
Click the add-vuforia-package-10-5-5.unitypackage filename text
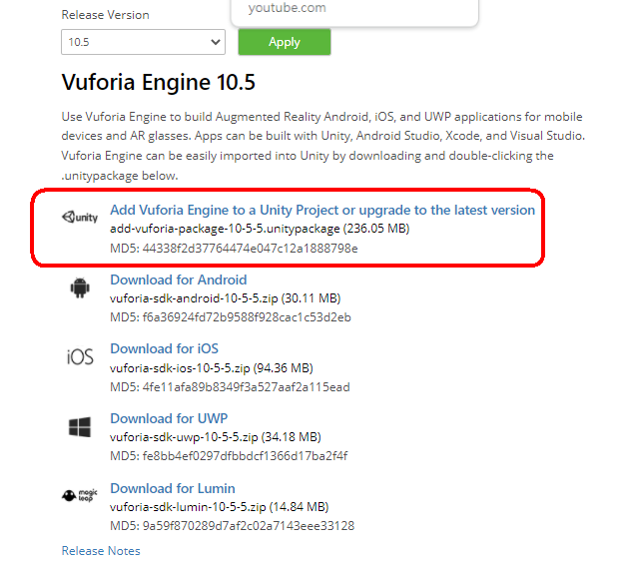(225, 229)
